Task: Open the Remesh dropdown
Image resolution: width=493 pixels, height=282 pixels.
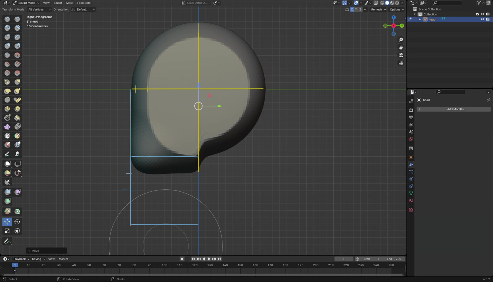Action: pyautogui.click(x=378, y=10)
